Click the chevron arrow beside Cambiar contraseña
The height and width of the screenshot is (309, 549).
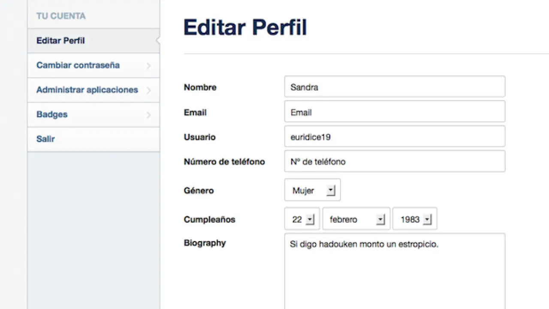point(149,66)
